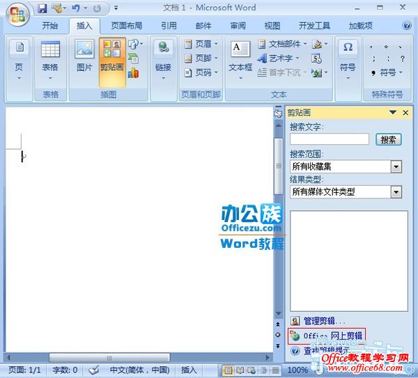418x378 pixels.
Task: Open the 艺术字 WordArt dropdown
Action: [x=279, y=58]
